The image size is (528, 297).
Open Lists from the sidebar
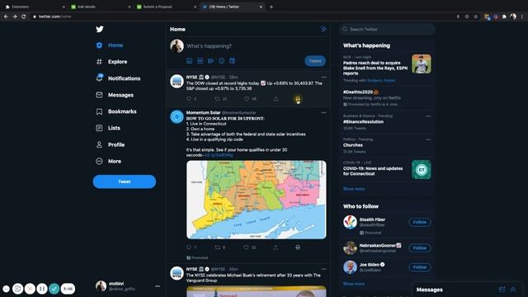[108, 128]
